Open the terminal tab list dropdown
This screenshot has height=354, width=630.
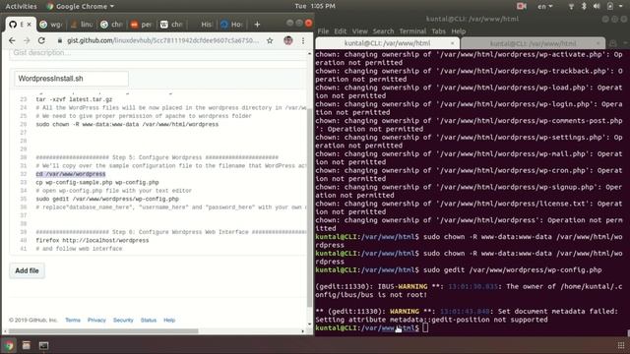(x=625, y=43)
